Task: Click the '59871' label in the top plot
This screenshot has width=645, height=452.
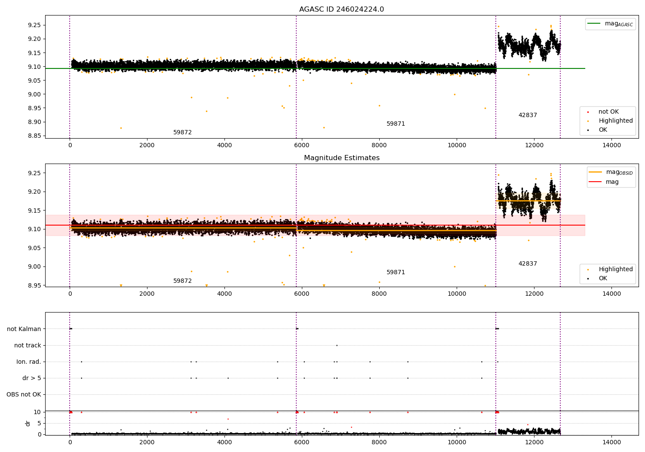Action: (396, 124)
